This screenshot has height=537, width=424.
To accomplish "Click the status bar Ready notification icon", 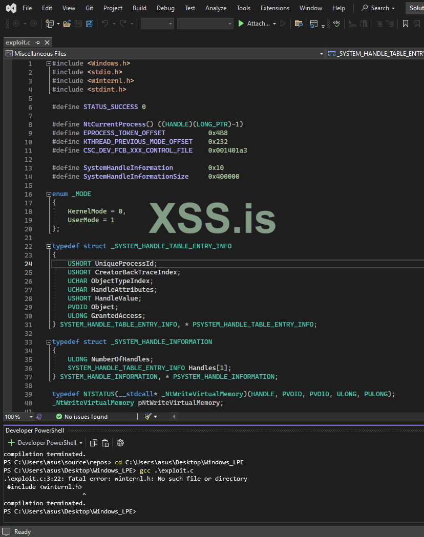I will coord(6,531).
